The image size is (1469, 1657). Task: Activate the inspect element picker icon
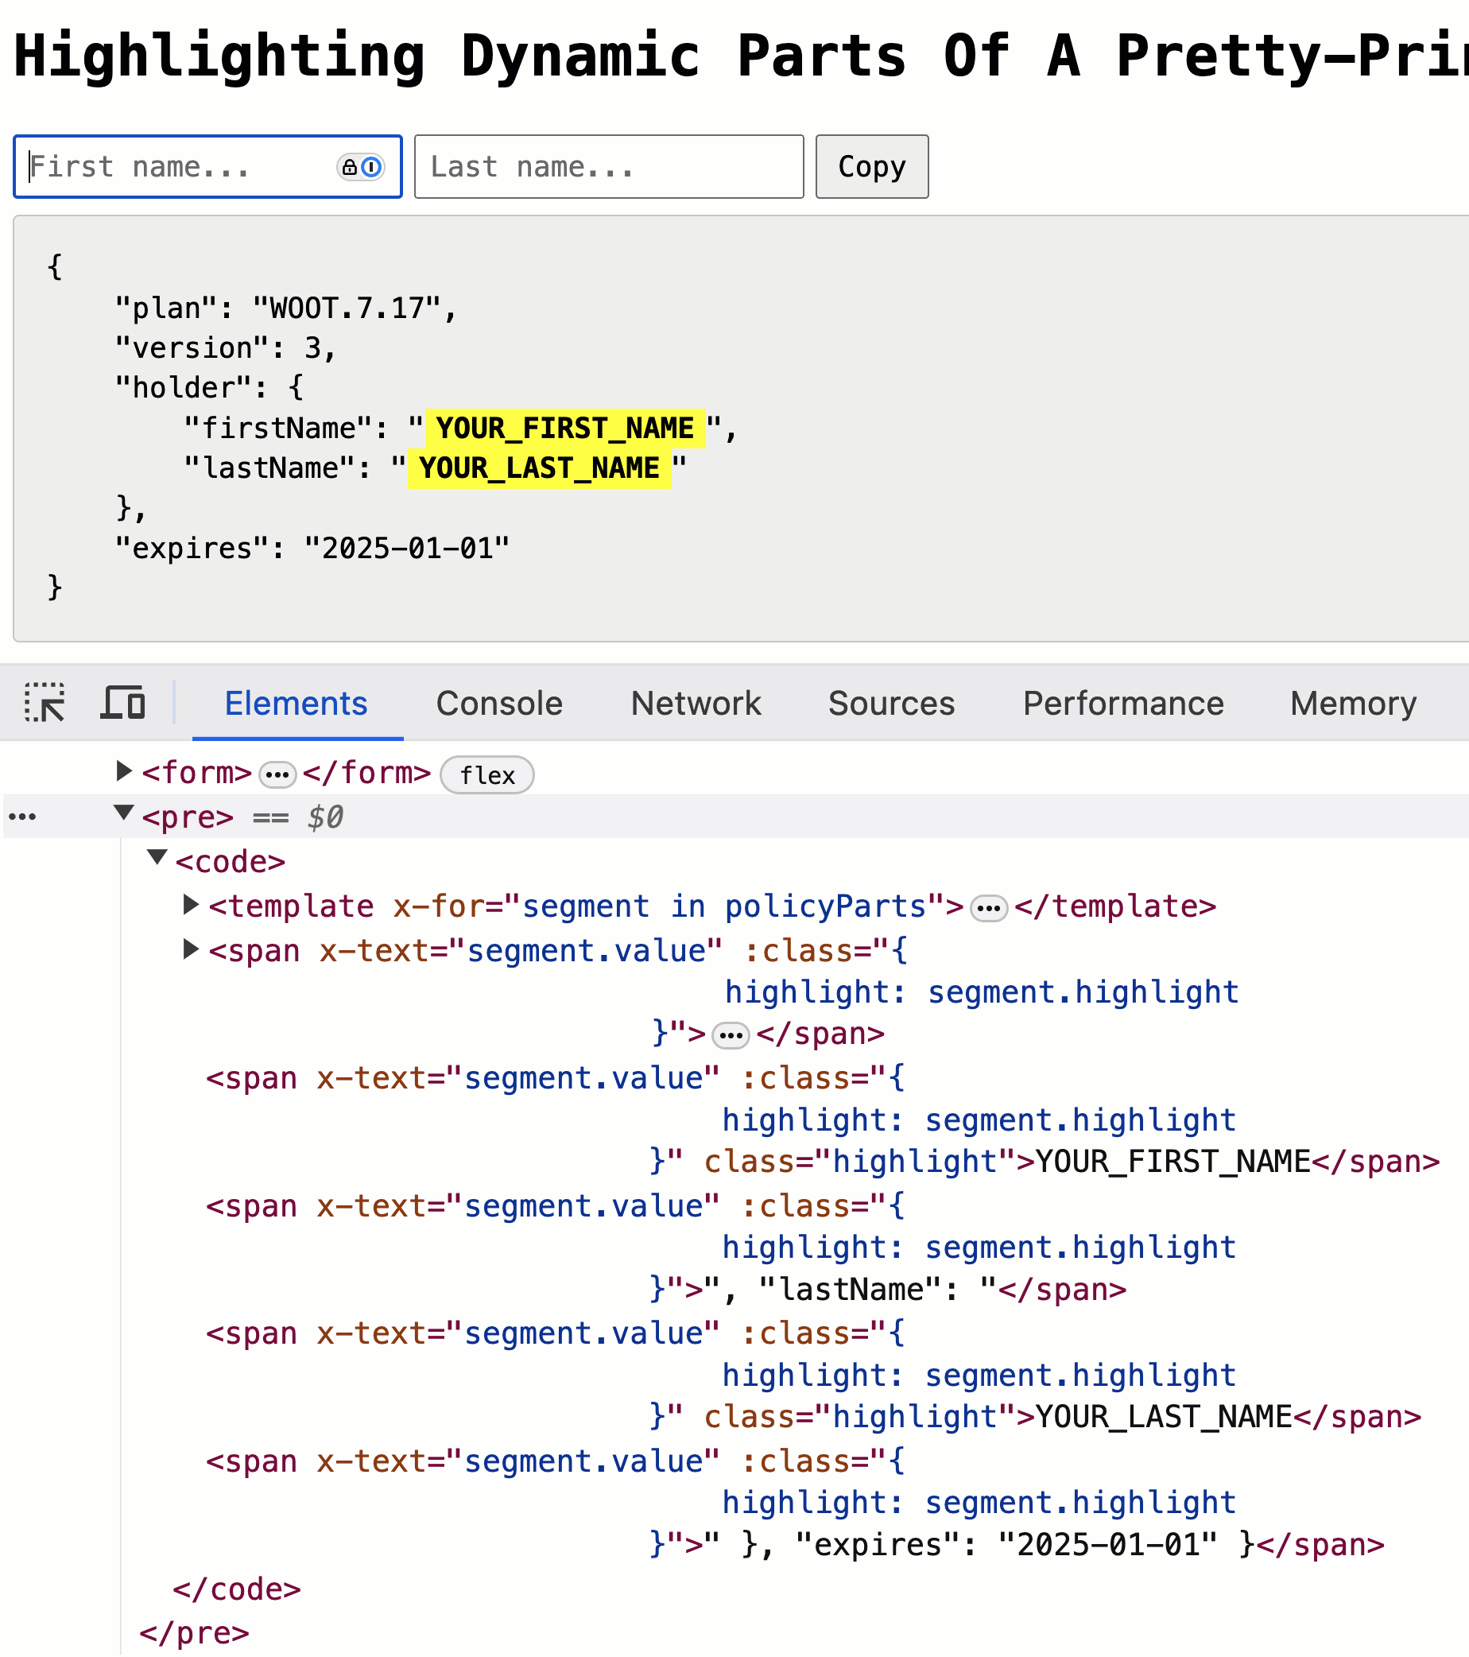[45, 702]
